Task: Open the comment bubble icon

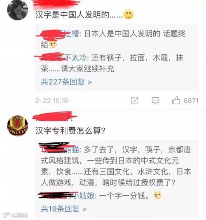Action: point(155,101)
